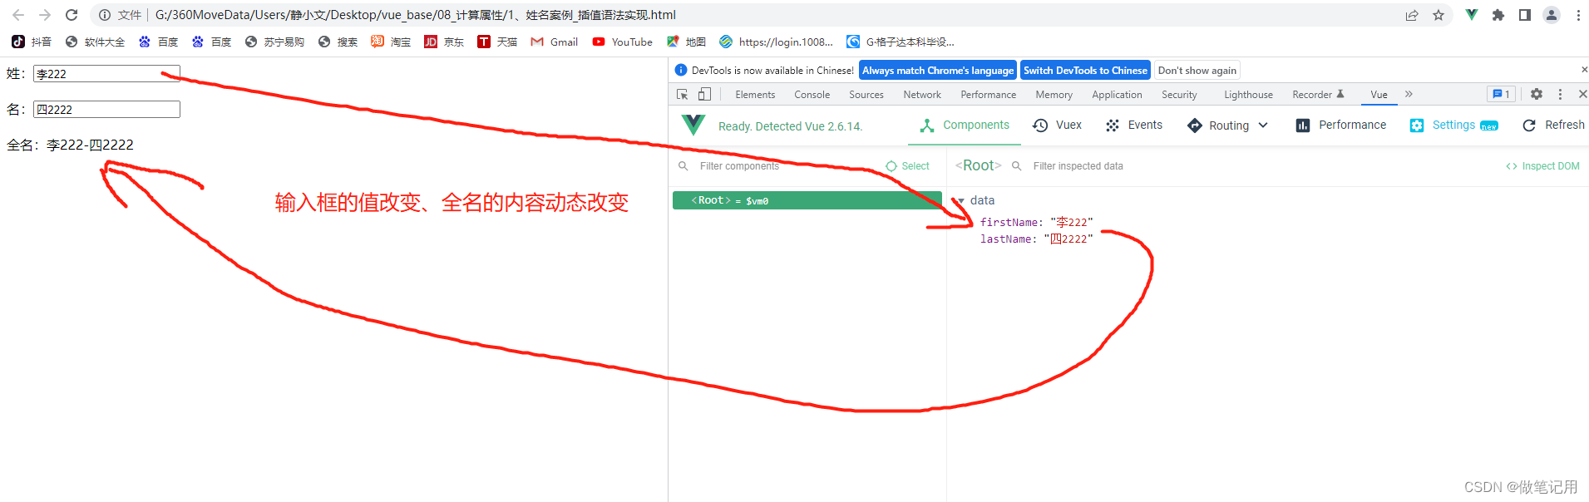Open the YouTube bookmark
The image size is (1589, 502).
(622, 42)
